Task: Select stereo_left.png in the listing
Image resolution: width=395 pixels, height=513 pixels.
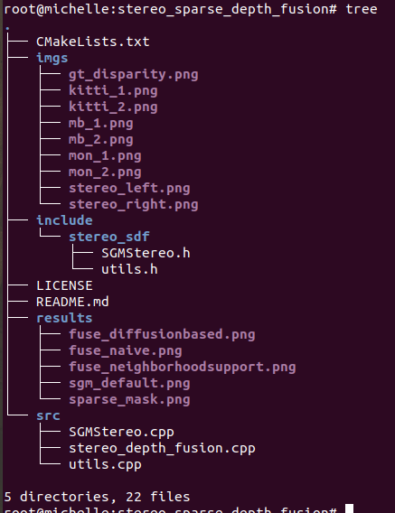Action: click(x=129, y=189)
